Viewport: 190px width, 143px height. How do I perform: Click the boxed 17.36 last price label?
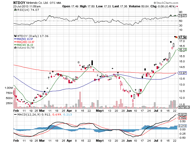tap(182, 38)
